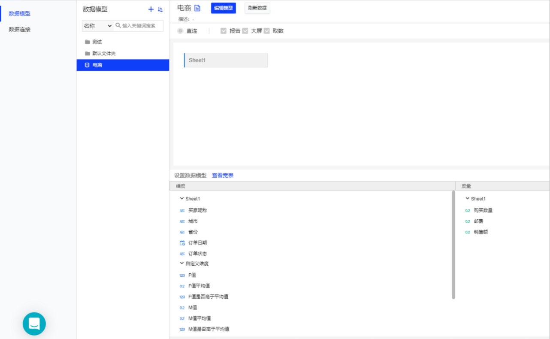Screen dimensions: 550x339
Task: Click the plus icon to add a data model
Action: (151, 9)
